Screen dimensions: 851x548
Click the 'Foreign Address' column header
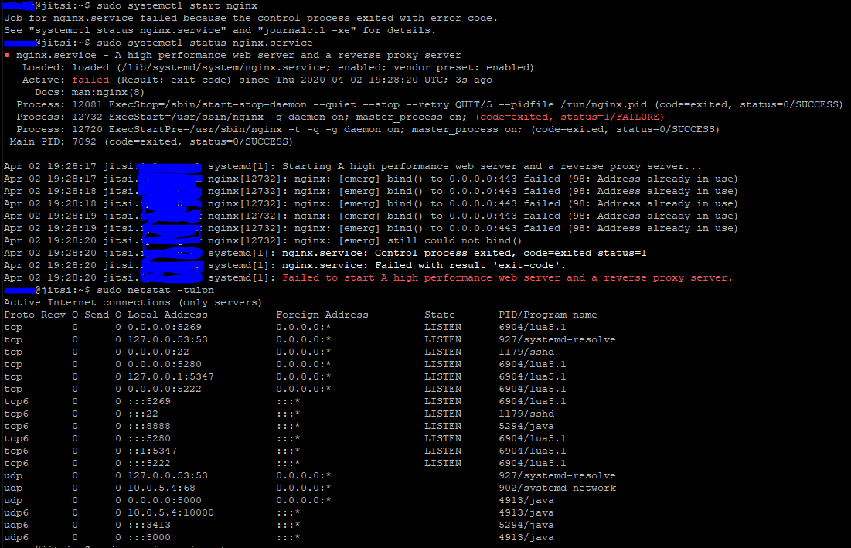click(x=322, y=315)
